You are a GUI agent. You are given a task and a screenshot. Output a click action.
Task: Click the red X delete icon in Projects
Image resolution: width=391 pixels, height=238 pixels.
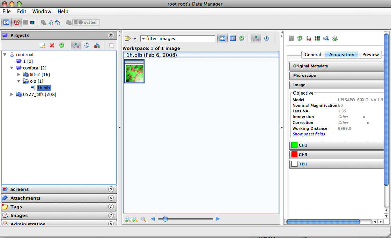click(x=52, y=45)
